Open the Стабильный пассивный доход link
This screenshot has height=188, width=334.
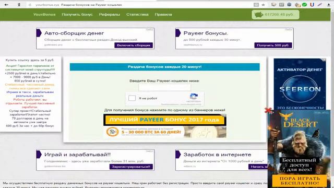[x=30, y=86]
